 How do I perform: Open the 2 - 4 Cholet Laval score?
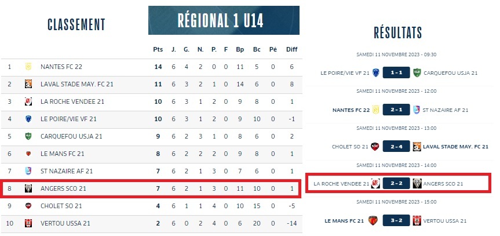(397, 147)
